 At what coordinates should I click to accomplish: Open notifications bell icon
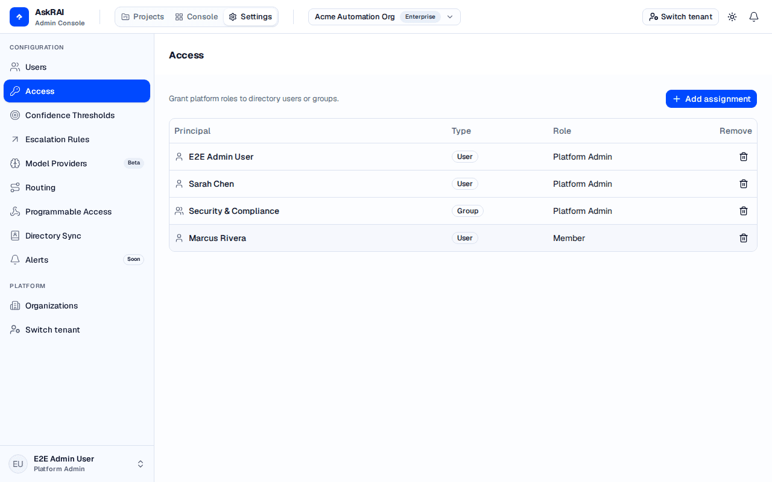754,17
